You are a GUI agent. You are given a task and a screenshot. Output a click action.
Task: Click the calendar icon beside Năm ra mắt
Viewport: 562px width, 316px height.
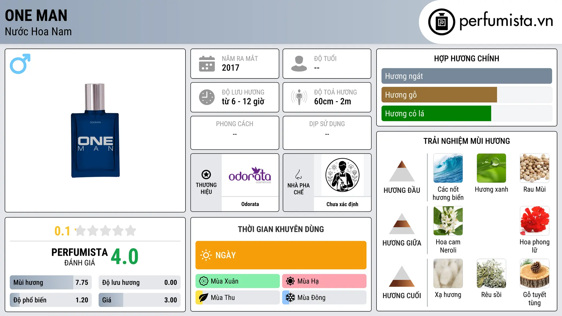tap(207, 64)
